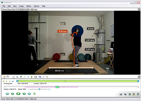Select the Chronometer tool

tap(36, 77)
